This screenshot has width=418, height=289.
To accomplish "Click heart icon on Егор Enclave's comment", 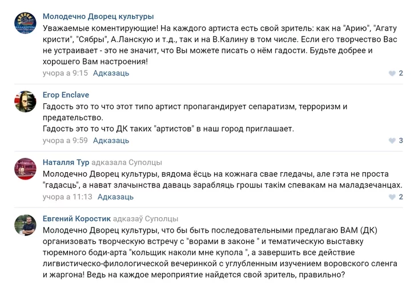I will point(392,140).
